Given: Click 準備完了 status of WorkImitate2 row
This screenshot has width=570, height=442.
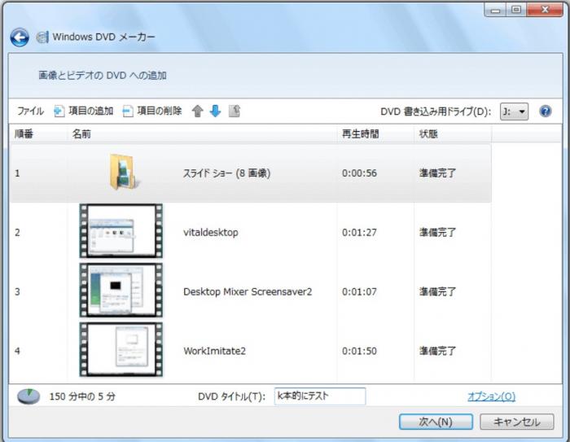Looking at the screenshot, I should tap(437, 351).
